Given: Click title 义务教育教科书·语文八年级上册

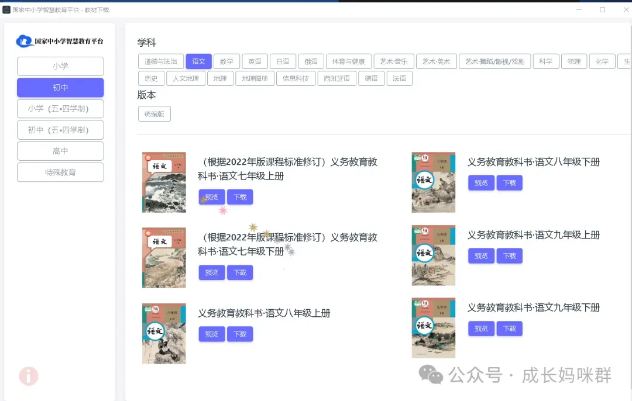Looking at the screenshot, I should [264, 313].
